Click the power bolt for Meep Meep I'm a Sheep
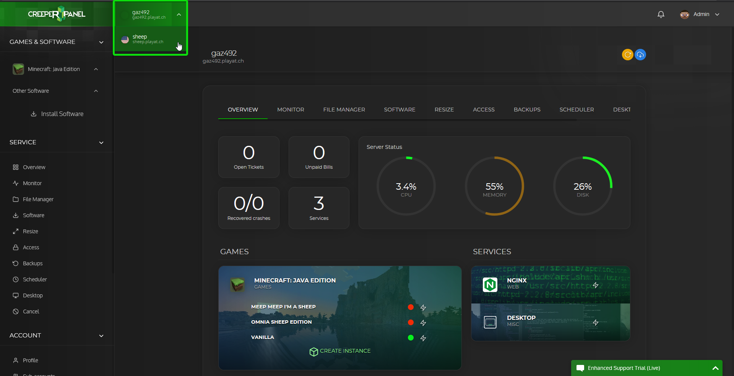Image resolution: width=734 pixels, height=376 pixels. point(423,308)
